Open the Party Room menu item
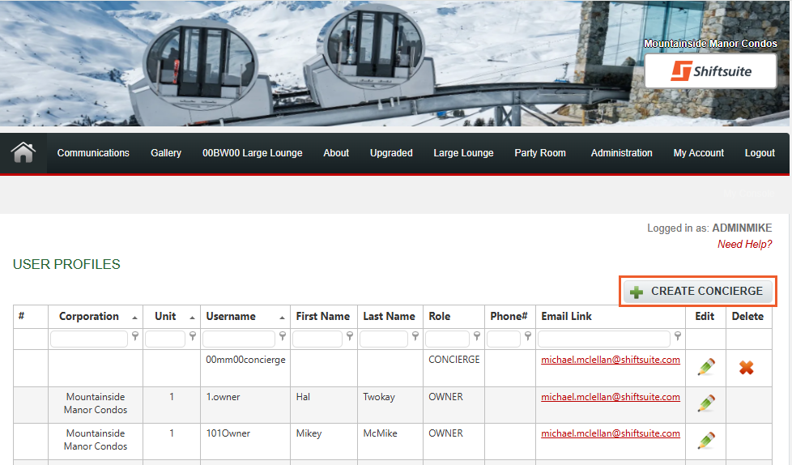This screenshot has width=792, height=465. [540, 152]
